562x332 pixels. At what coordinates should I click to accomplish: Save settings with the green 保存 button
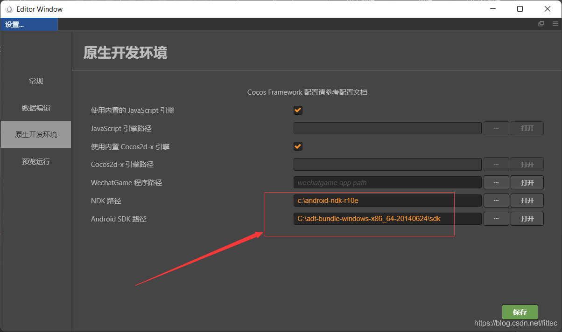click(x=520, y=312)
